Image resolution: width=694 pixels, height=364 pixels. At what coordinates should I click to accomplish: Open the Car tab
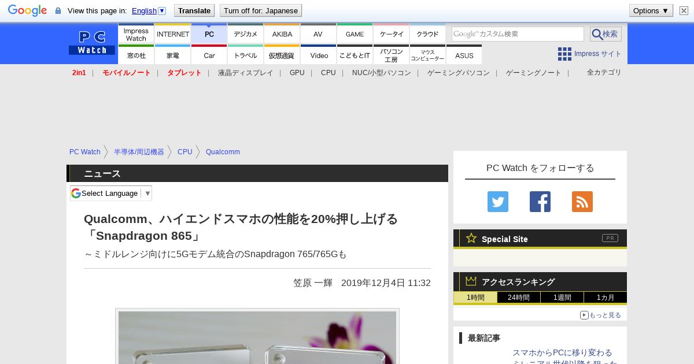[x=209, y=55]
